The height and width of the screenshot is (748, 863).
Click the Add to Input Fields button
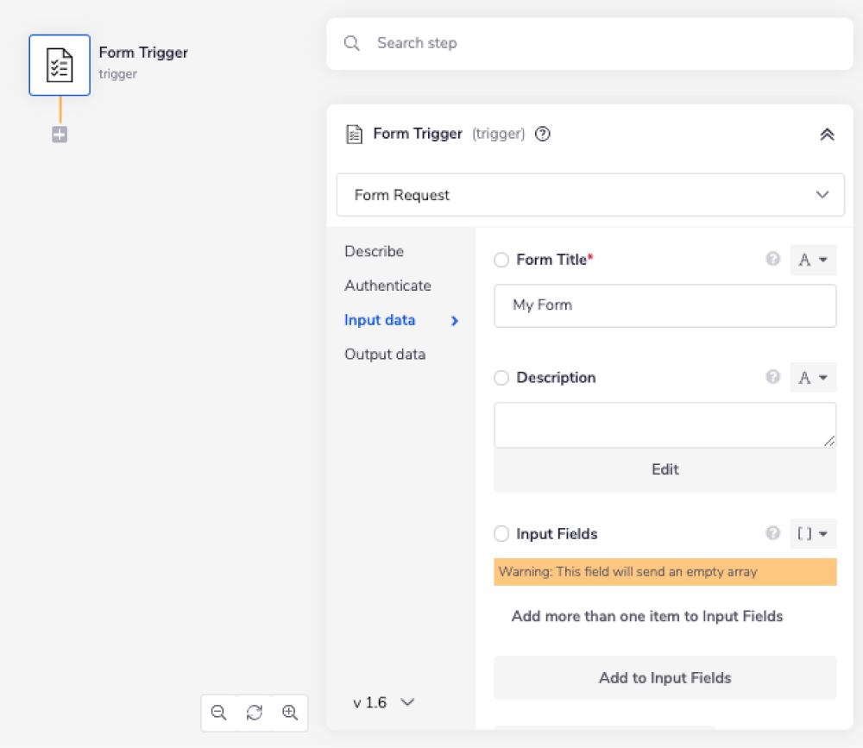pyautogui.click(x=665, y=678)
